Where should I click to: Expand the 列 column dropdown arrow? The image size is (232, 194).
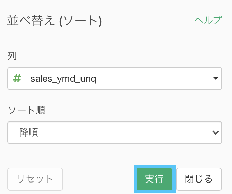(x=216, y=78)
